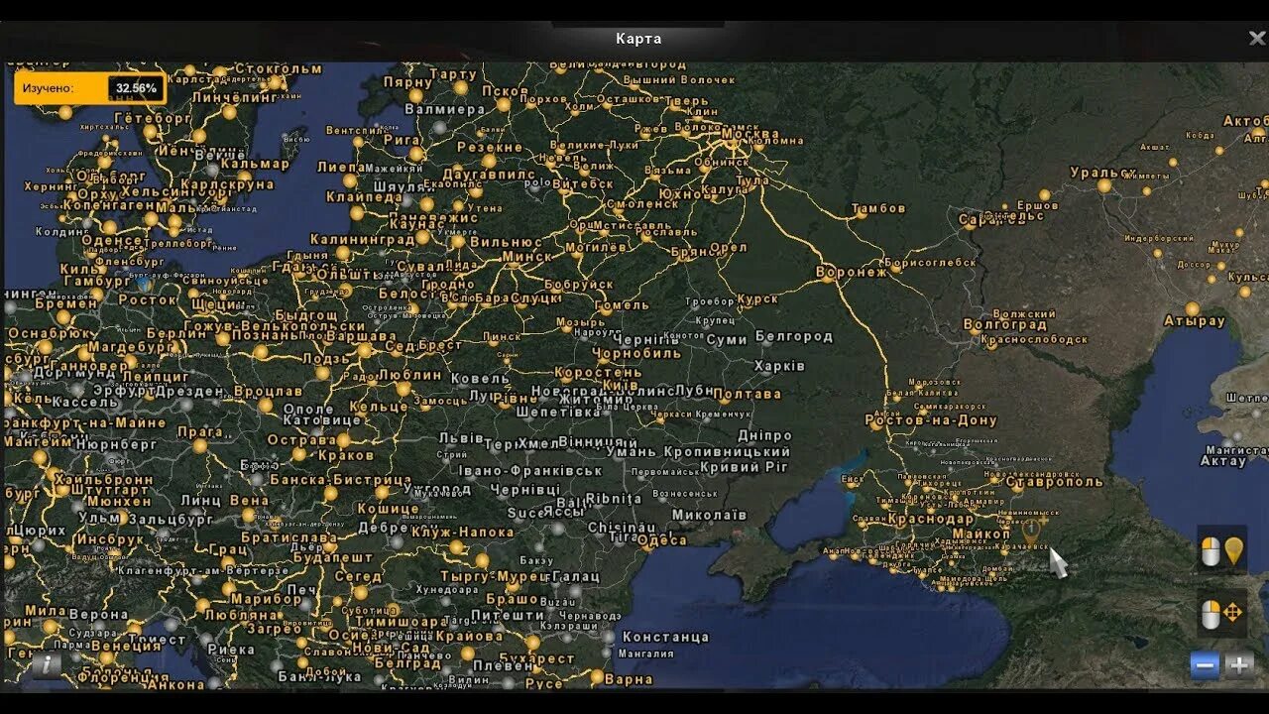
Task: Select Крайова on the map
Action: click(469, 636)
